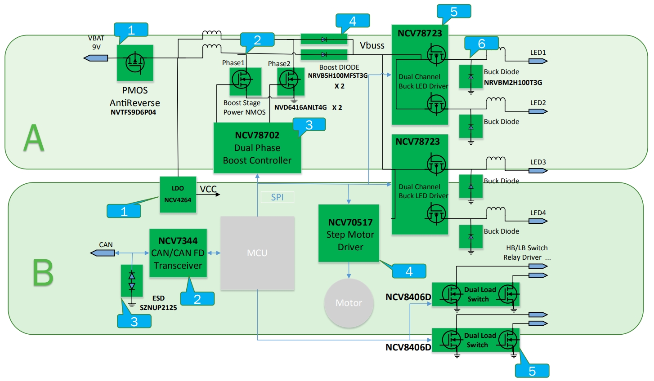
Task: Open the NCV78702 Dual Phase Boost Controller block
Action: [257, 148]
